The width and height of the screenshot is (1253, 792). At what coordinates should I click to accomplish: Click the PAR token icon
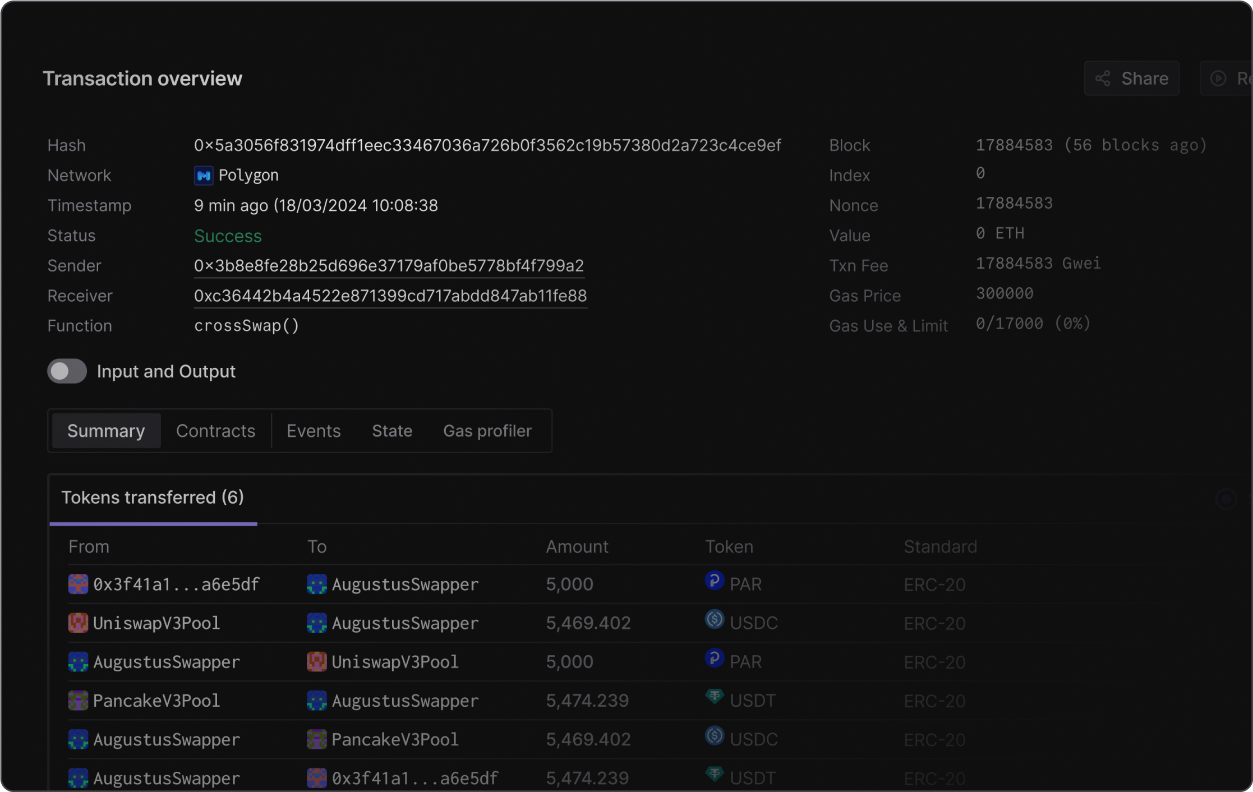[x=713, y=583]
